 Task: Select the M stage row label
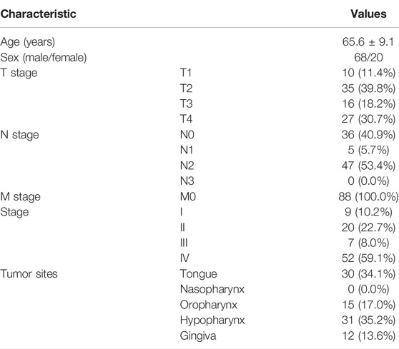(20, 197)
